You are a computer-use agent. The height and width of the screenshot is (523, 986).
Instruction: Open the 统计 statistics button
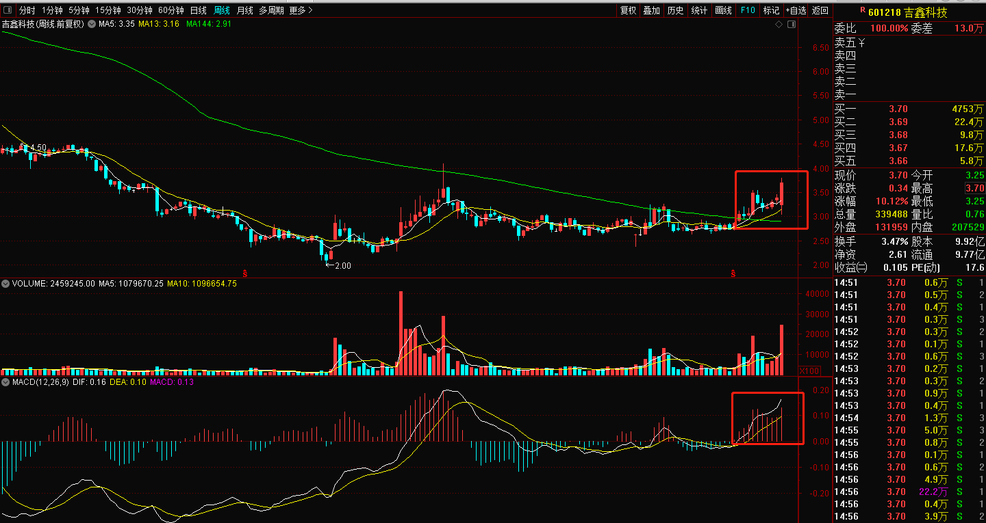(x=699, y=10)
